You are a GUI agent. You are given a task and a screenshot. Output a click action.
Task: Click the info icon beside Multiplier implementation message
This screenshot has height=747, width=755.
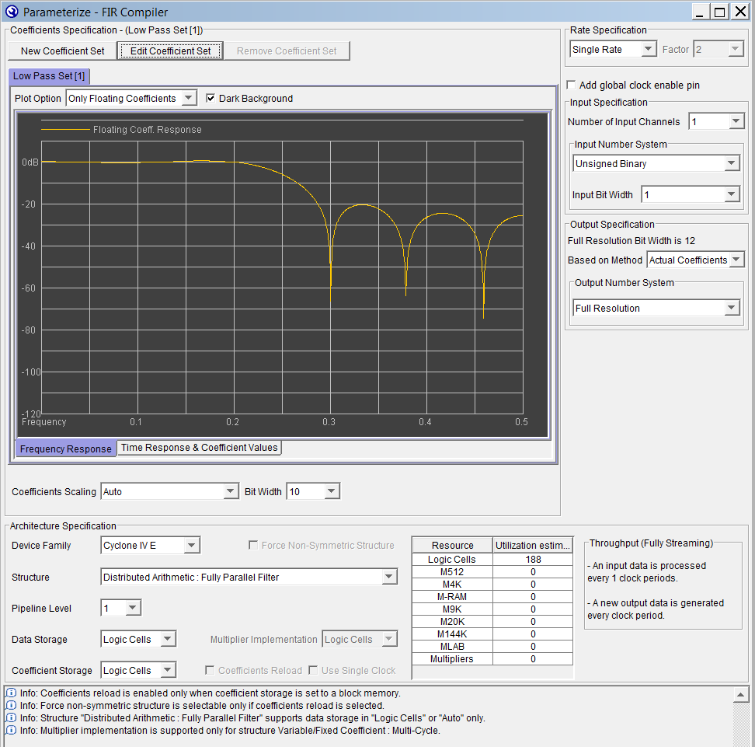coord(11,731)
